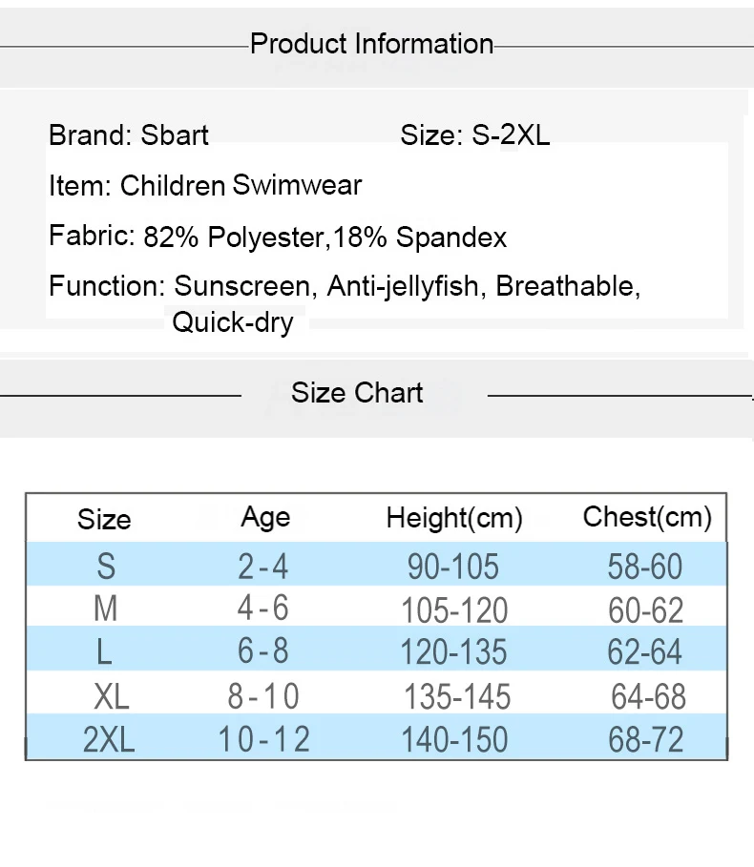Screen dimensions: 754x867
Task: Click the 90-105 height cell
Action: [453, 567]
